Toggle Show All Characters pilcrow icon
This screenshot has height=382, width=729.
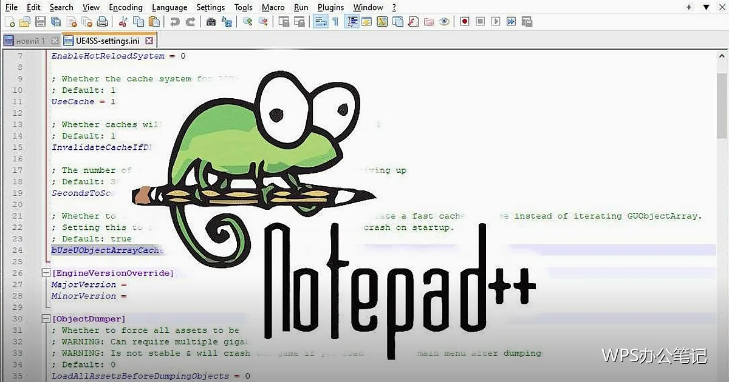335,22
